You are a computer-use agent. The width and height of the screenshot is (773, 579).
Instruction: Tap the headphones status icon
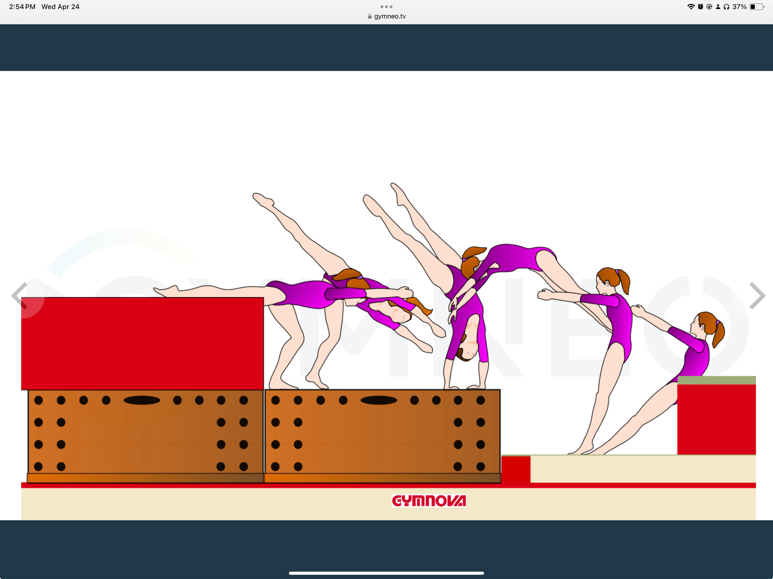[726, 6]
